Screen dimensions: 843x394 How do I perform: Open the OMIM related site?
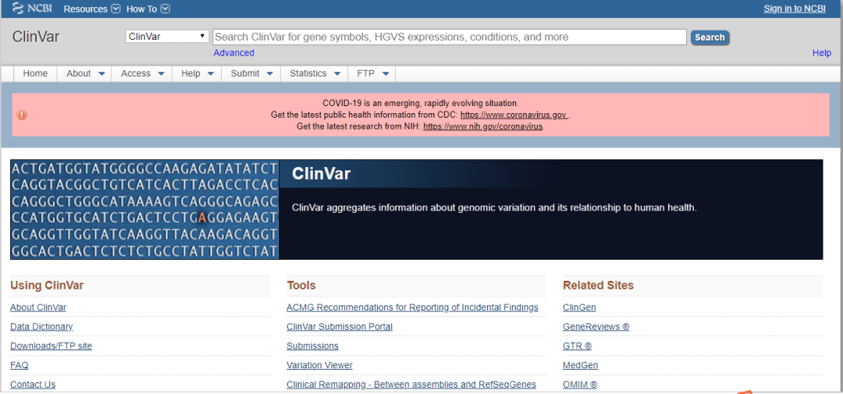580,385
